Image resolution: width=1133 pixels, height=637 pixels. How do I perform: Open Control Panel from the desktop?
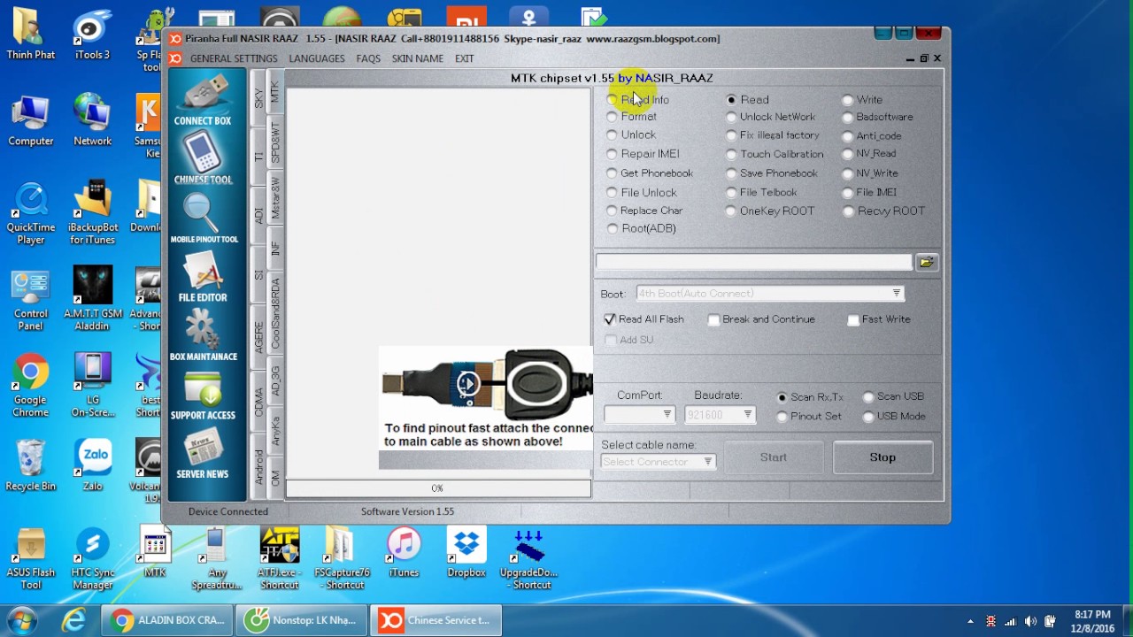point(31,301)
